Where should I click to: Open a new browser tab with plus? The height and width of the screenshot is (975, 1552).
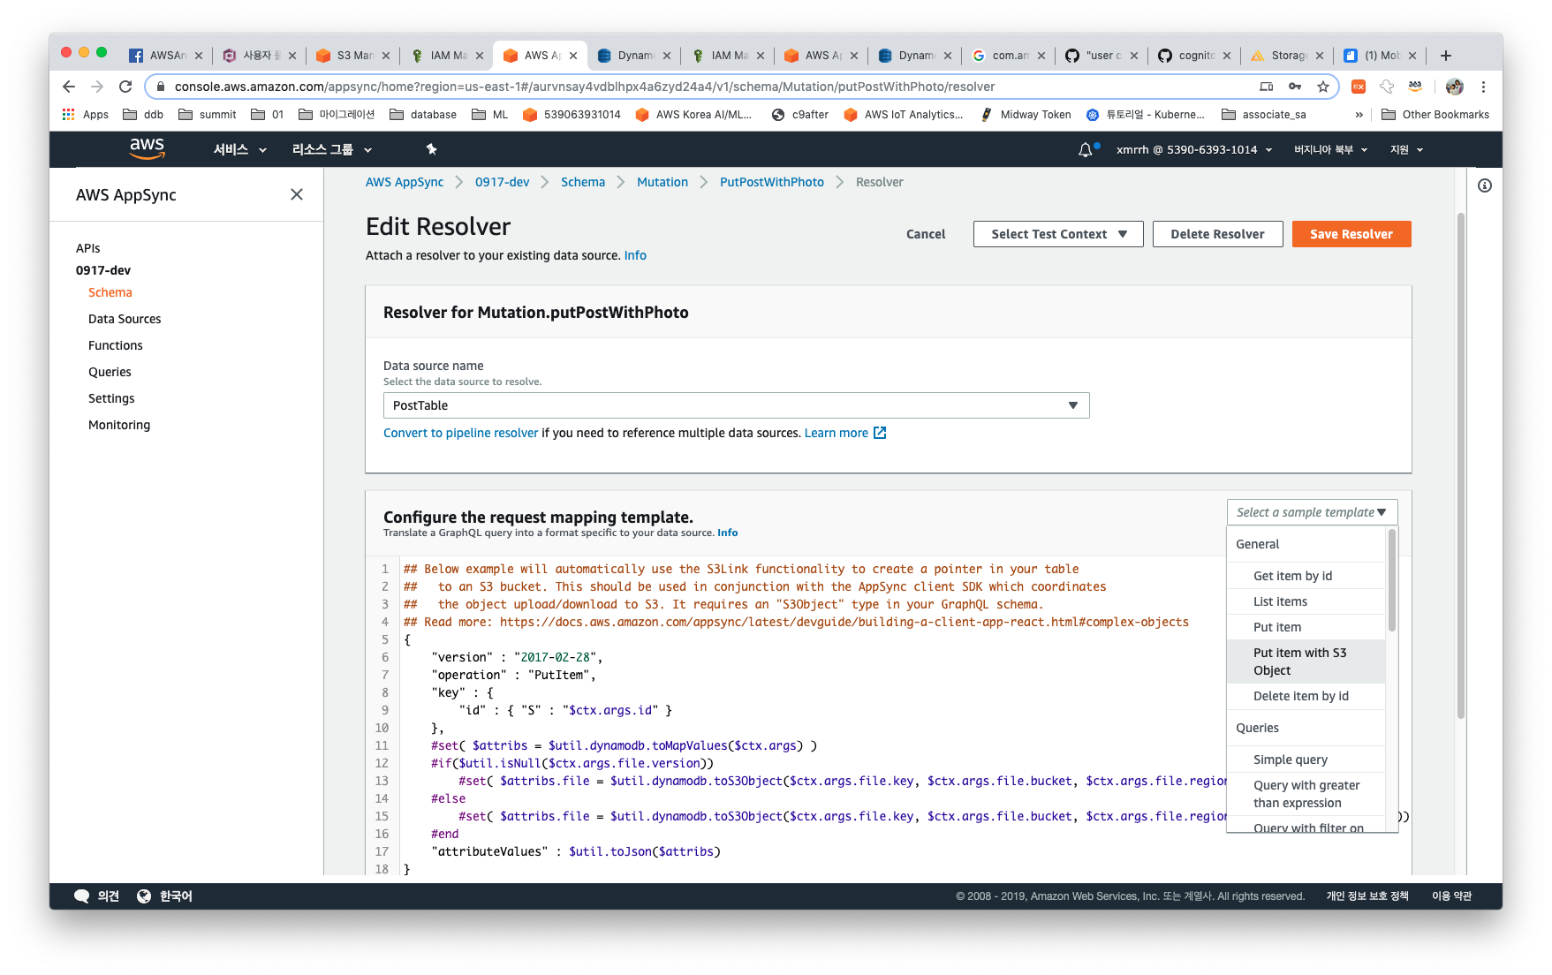[x=1446, y=56]
